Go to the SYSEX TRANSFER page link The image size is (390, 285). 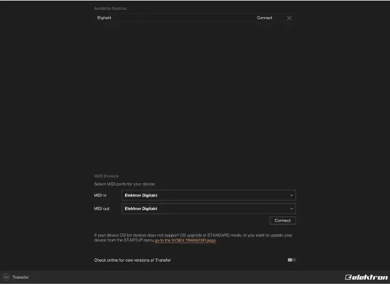coord(186,240)
